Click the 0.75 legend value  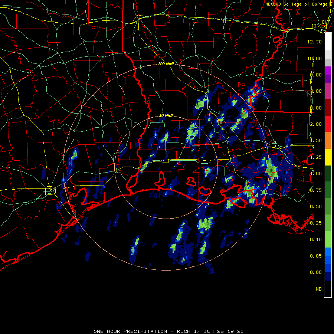tap(316, 190)
